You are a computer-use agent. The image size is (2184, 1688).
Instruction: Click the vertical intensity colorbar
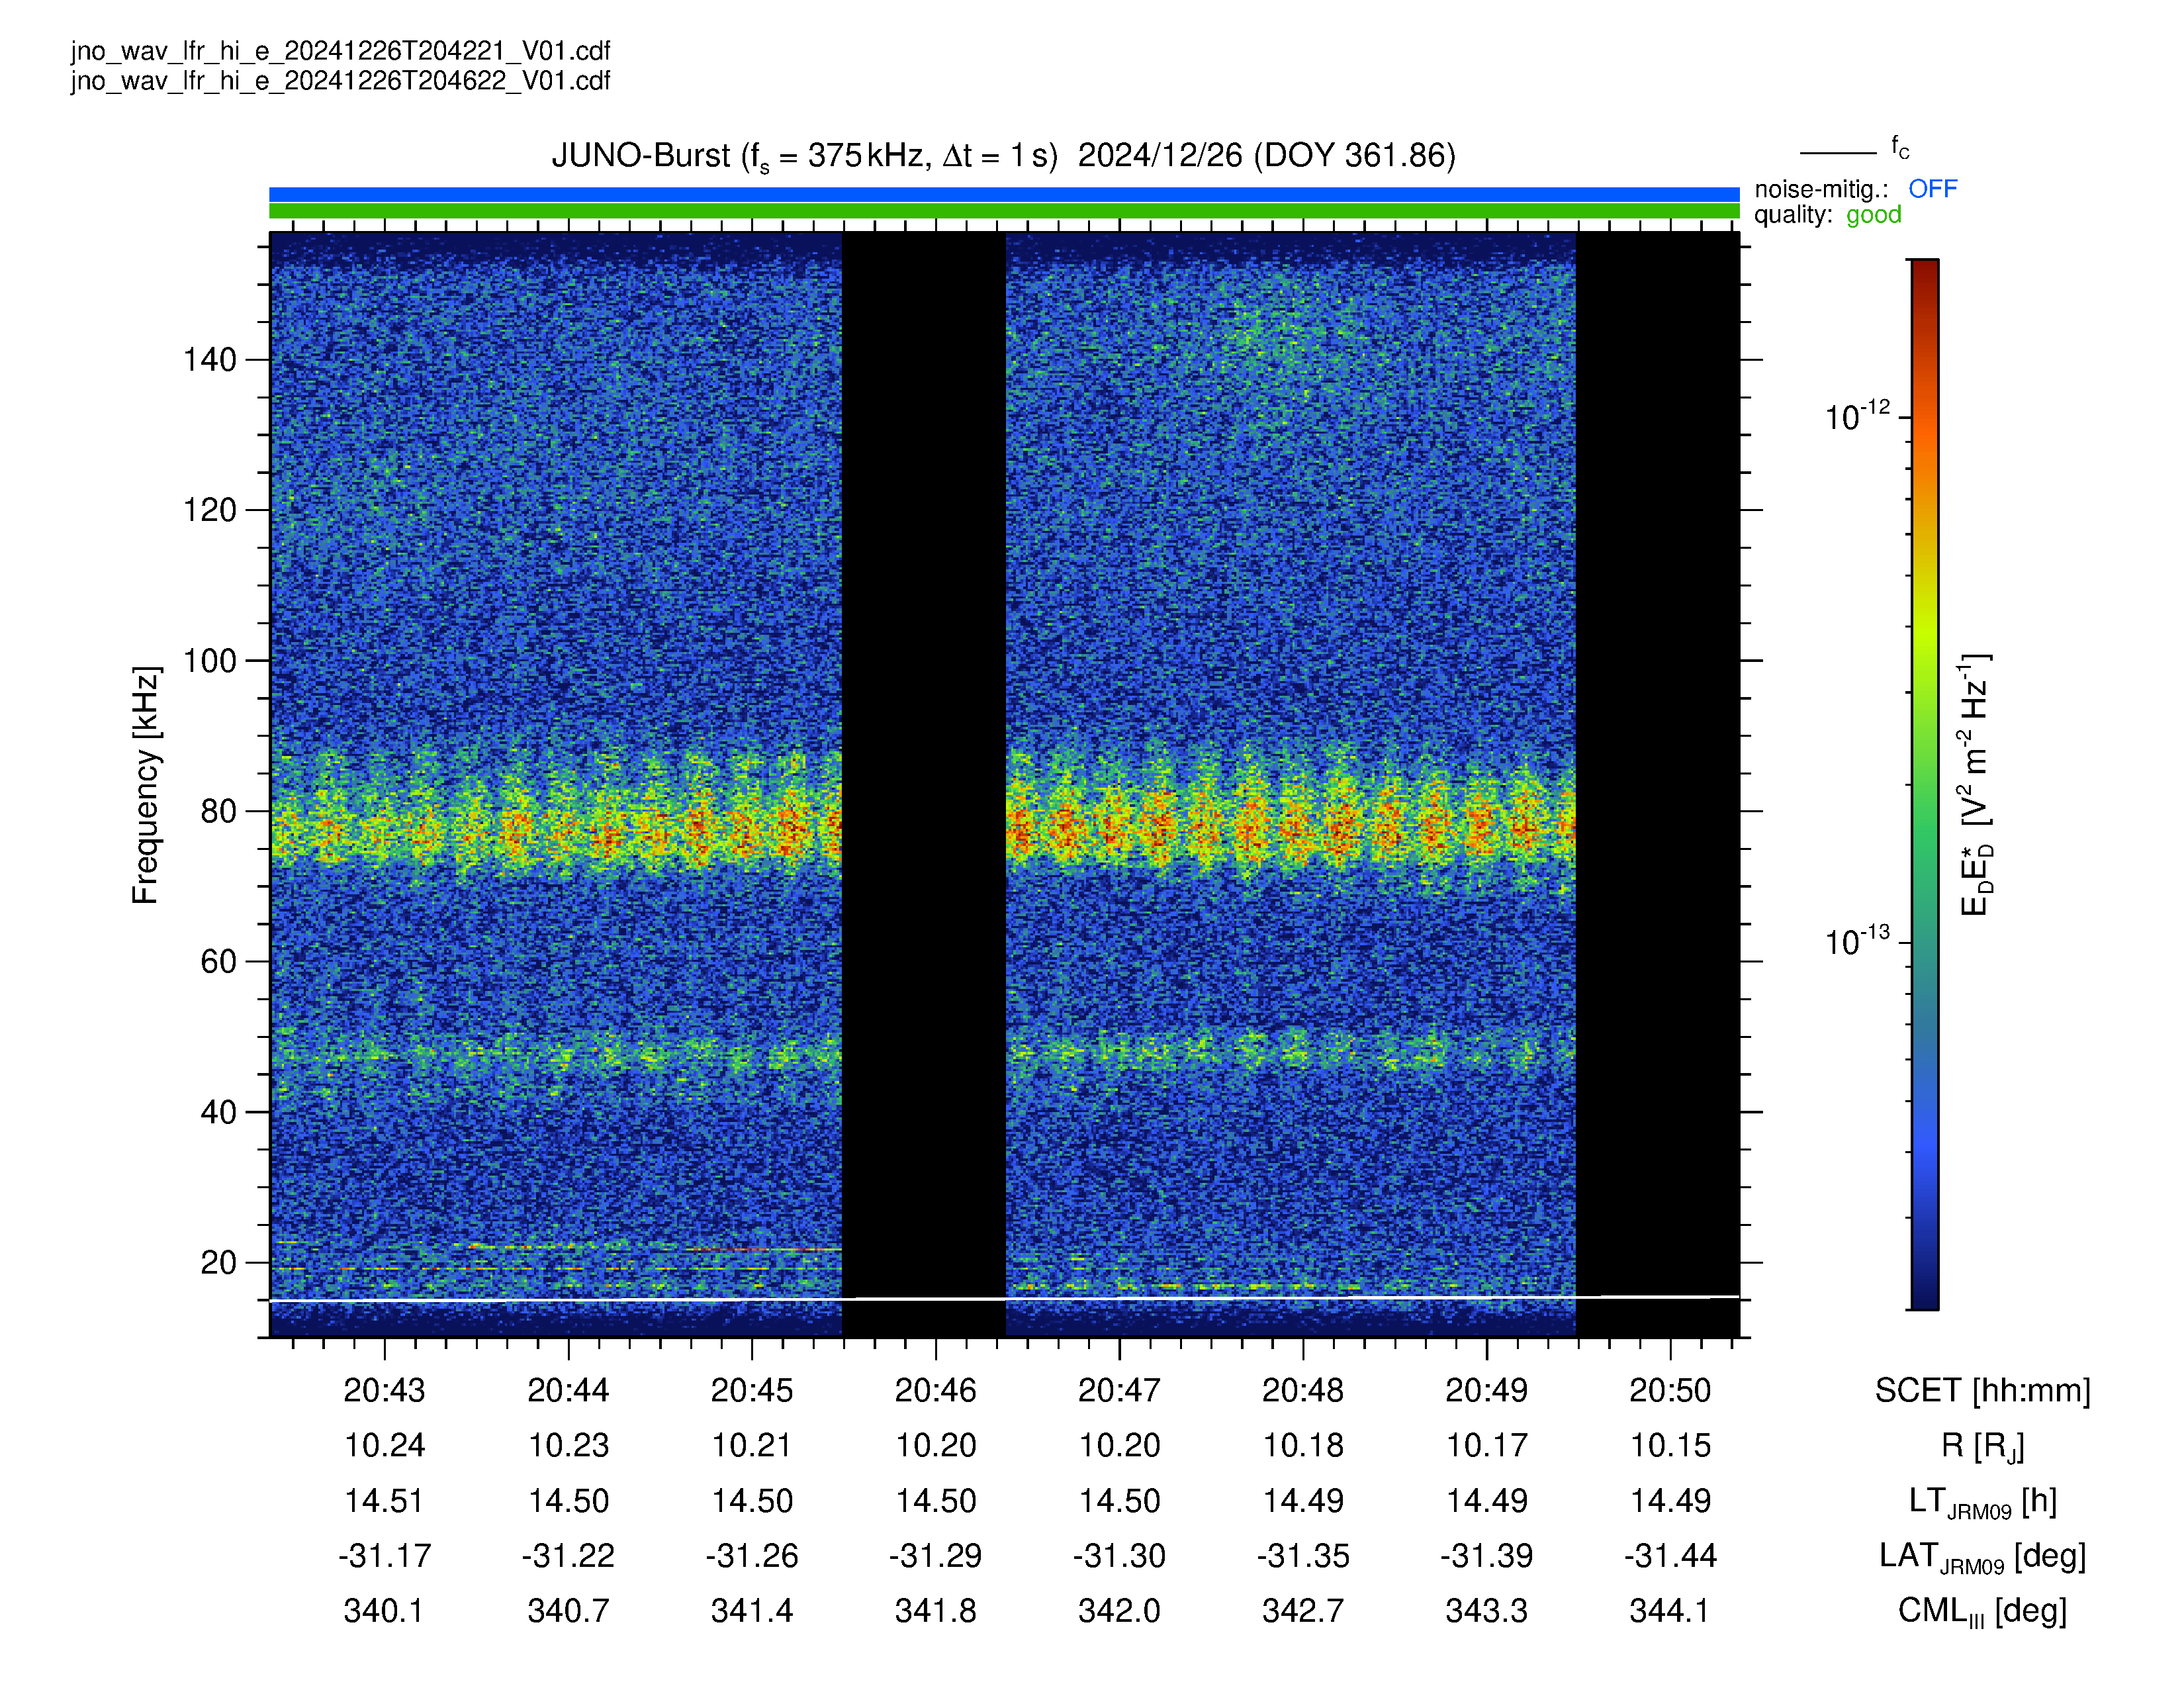click(x=1925, y=784)
